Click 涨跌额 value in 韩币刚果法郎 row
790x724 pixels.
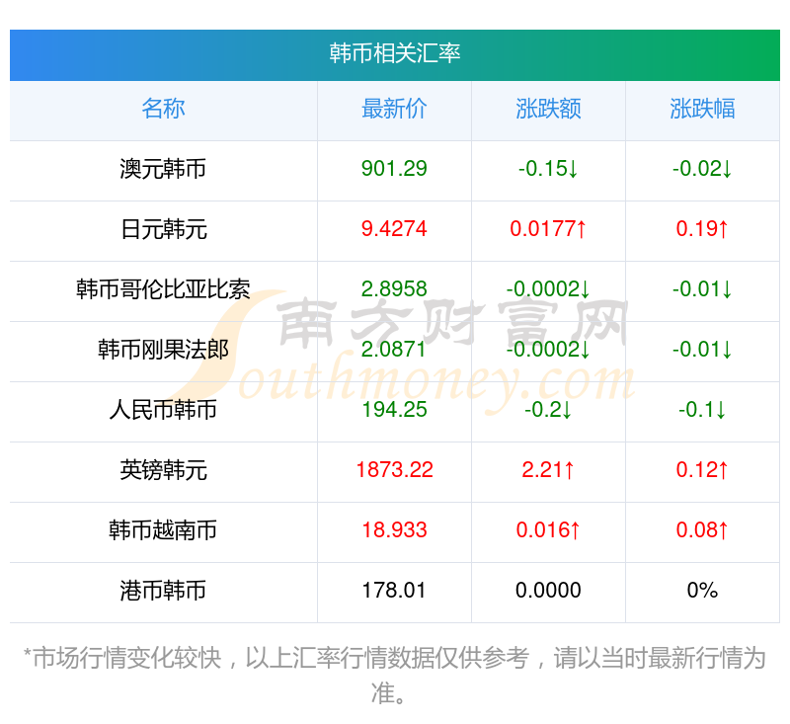coord(548,350)
